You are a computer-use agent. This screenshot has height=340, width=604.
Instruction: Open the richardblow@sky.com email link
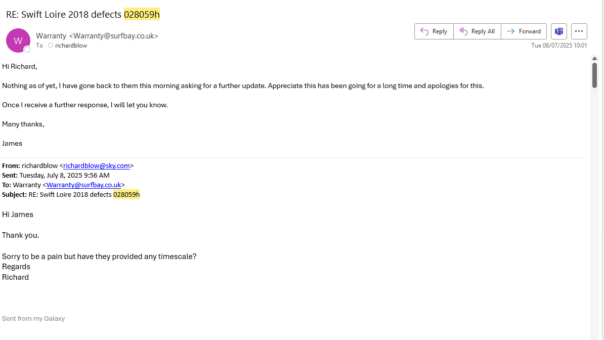coord(96,165)
